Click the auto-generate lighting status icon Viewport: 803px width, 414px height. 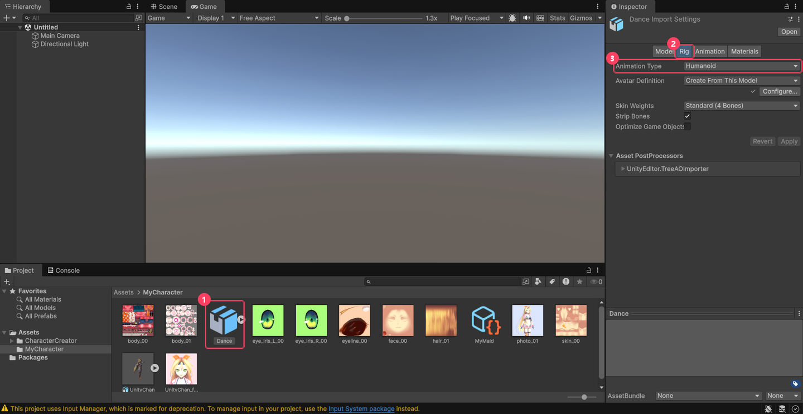pos(796,409)
